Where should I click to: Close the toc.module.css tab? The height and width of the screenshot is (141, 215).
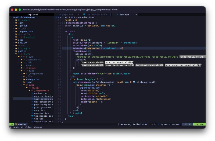coord(107,14)
